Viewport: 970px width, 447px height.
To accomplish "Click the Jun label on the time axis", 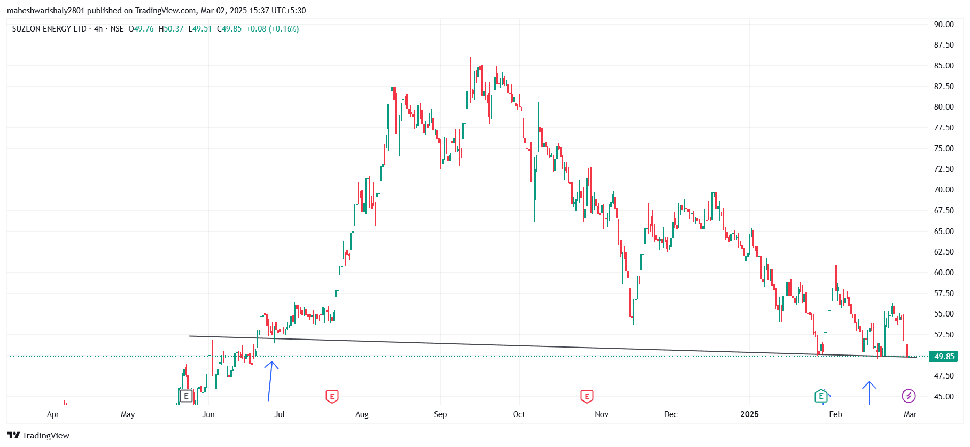I will [208, 414].
